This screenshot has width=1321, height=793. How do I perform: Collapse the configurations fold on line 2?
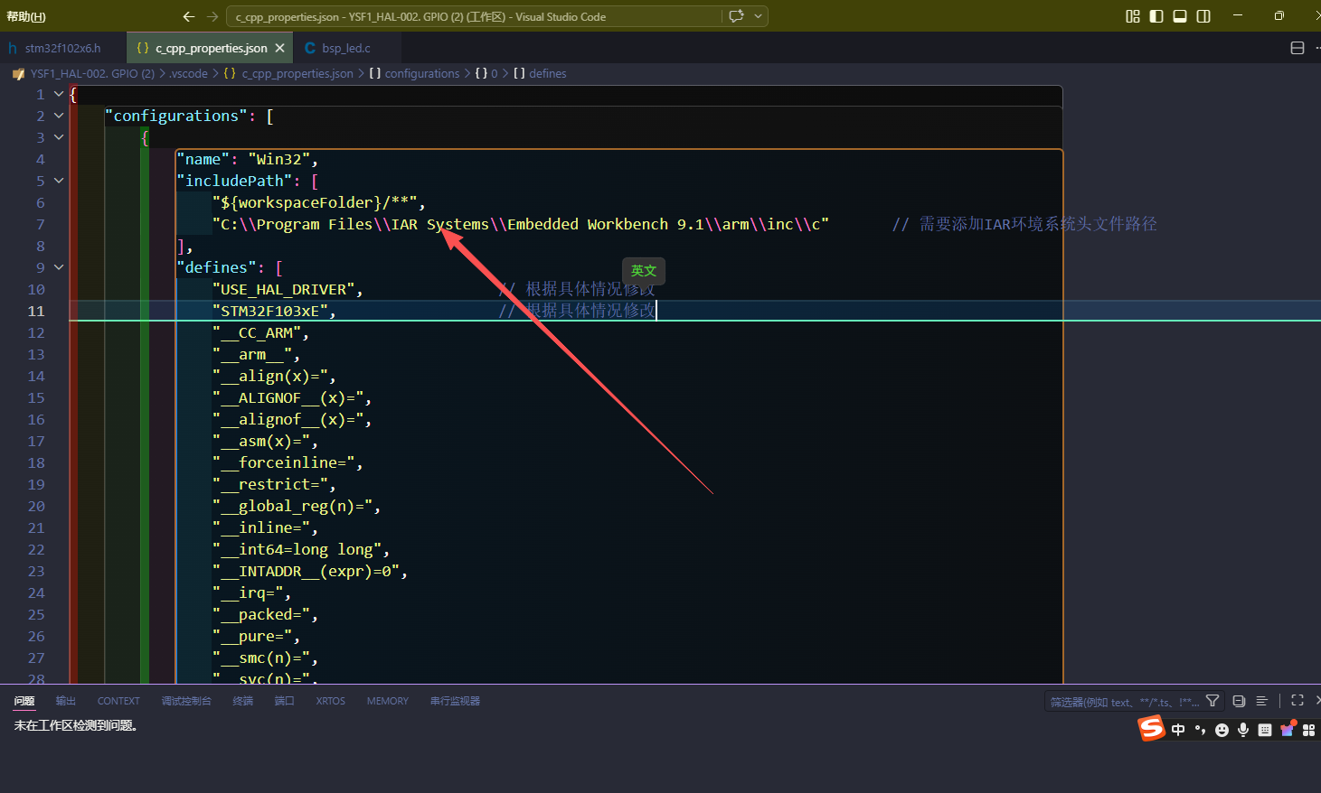coord(59,116)
